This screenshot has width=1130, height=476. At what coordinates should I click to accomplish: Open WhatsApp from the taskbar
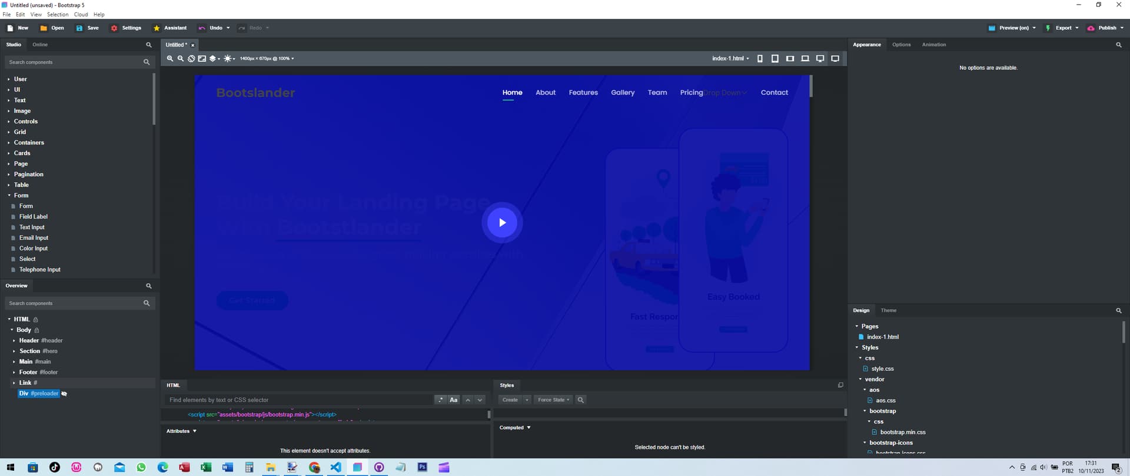click(x=141, y=467)
